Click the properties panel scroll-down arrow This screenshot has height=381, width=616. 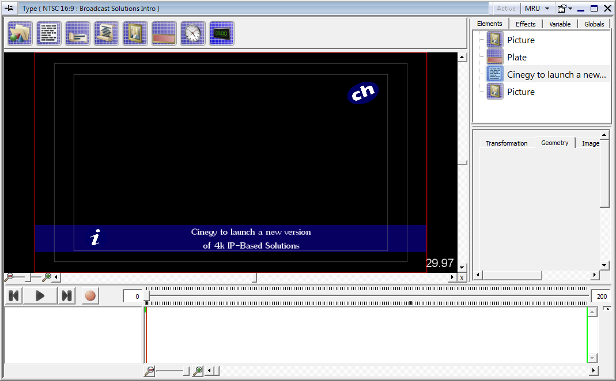(604, 265)
